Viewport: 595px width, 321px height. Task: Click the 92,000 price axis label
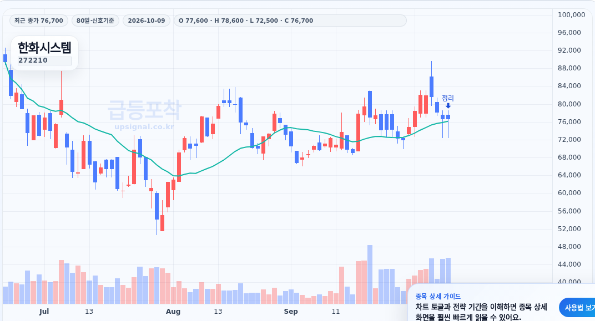pyautogui.click(x=569, y=50)
